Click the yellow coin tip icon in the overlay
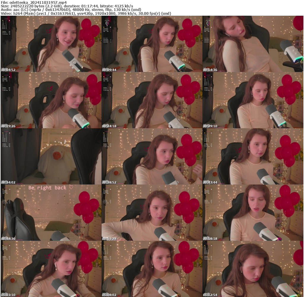This screenshot has height=297, width=304. click(x=3, y=20)
